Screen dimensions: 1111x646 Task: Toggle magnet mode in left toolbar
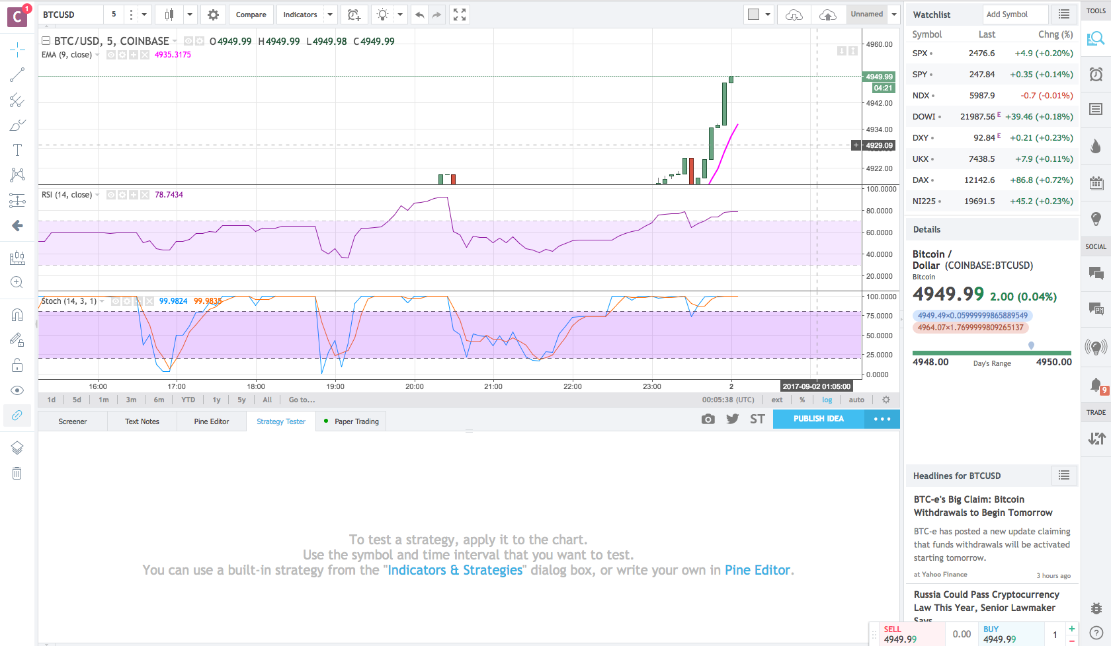(x=17, y=314)
